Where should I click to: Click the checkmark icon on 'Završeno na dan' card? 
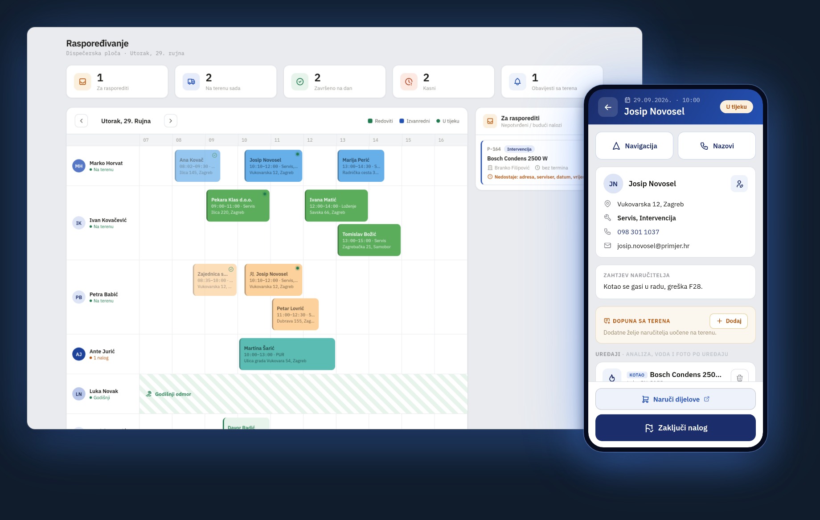pyautogui.click(x=300, y=82)
